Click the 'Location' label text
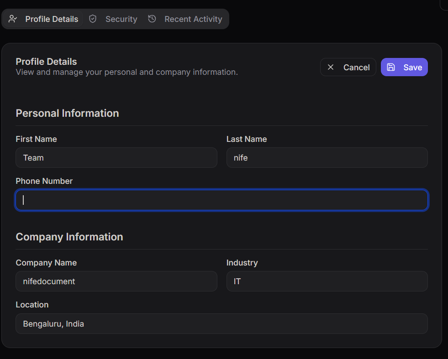The width and height of the screenshot is (448, 359). [32, 305]
